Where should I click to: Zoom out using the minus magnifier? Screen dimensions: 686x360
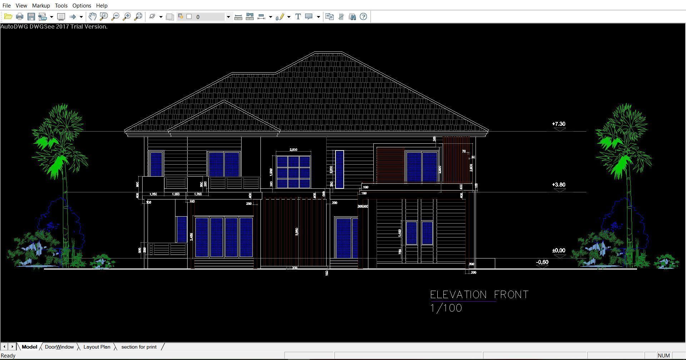115,16
